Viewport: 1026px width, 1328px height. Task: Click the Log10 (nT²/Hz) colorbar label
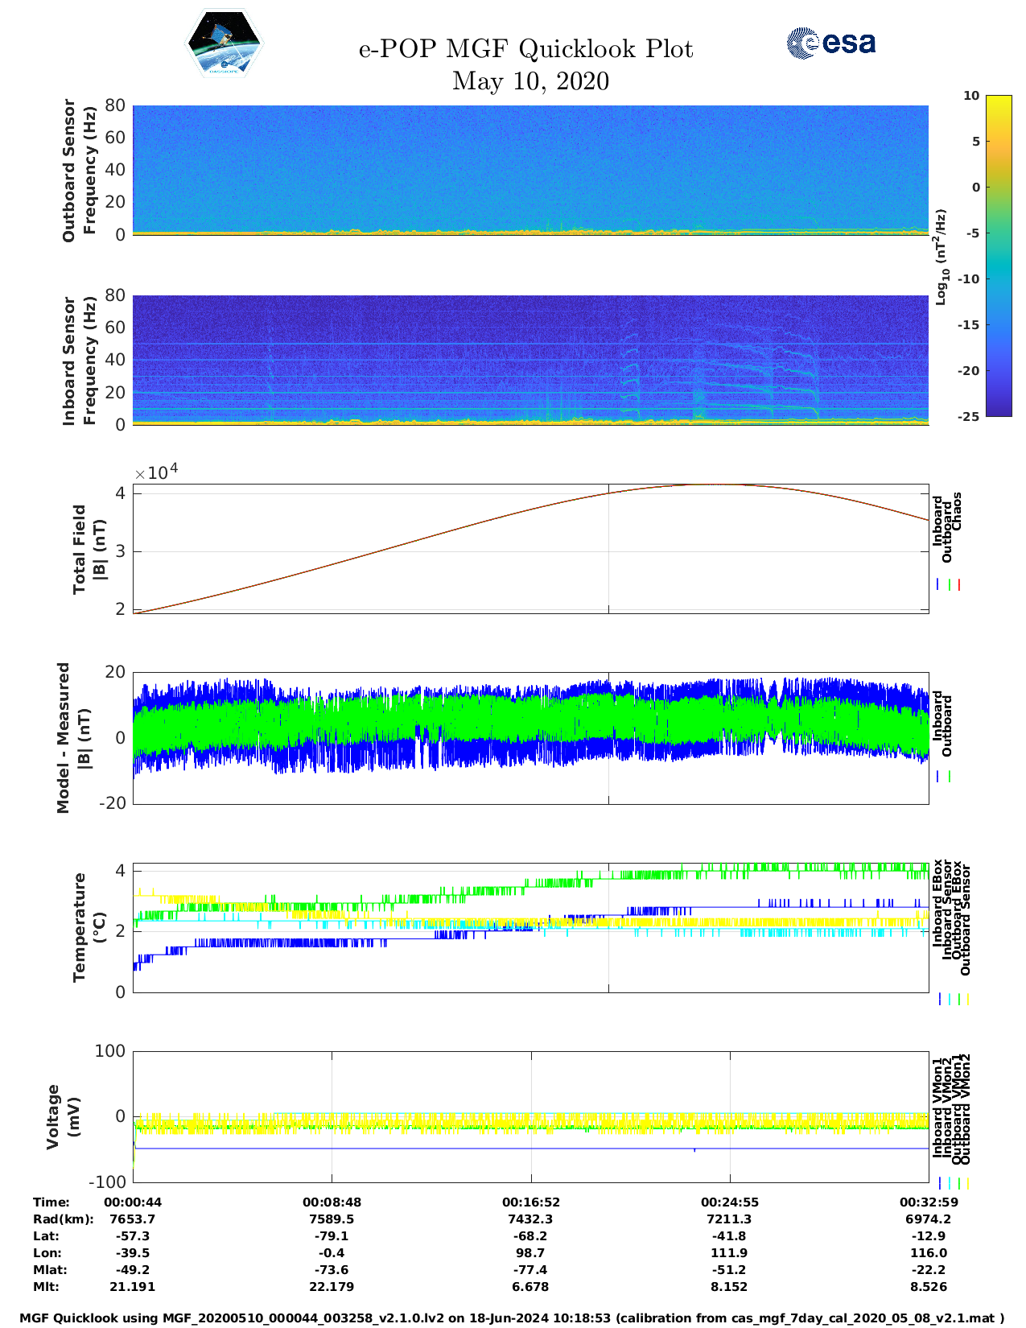click(941, 257)
